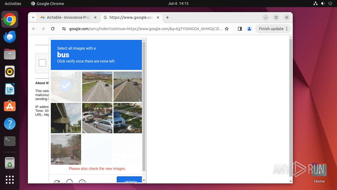Go forward in Chrome history
The image size is (337, 190).
43,29
